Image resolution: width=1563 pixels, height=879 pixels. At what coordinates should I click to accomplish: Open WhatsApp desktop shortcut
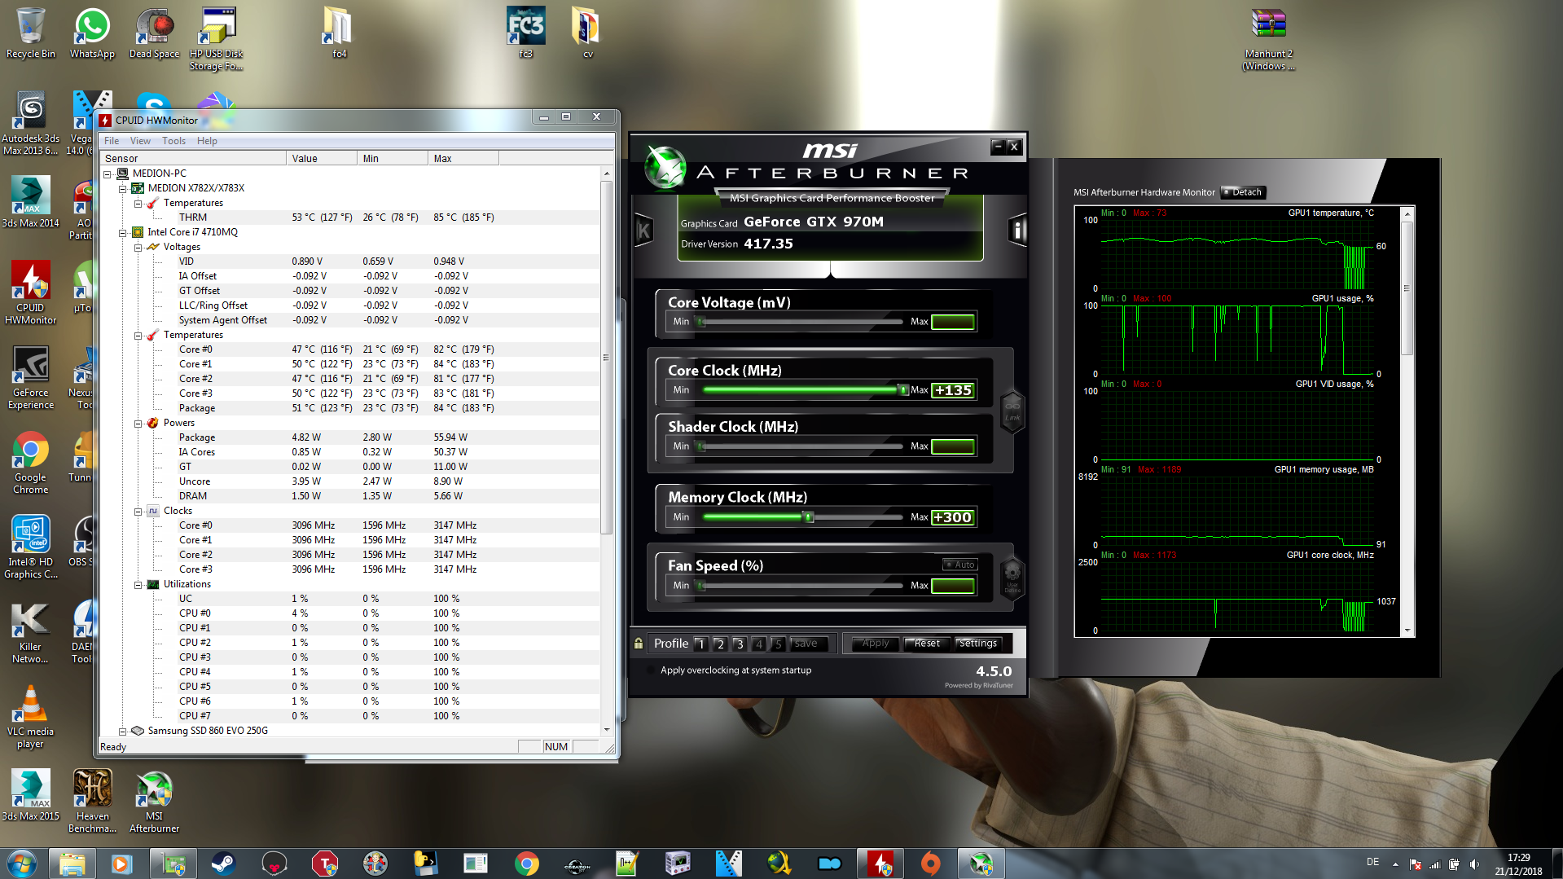(92, 33)
